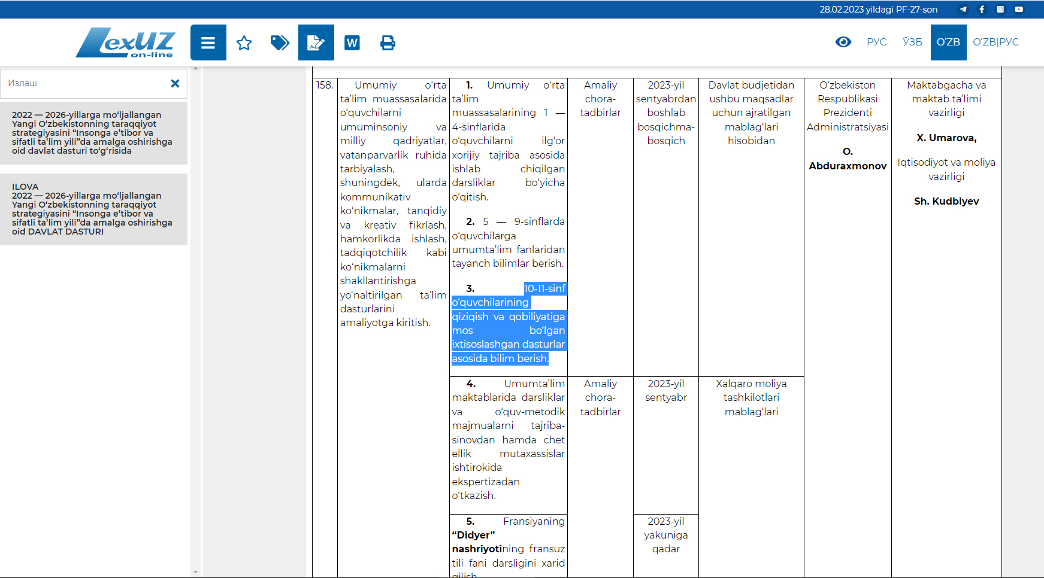Open bilingual O'ZB|РУС view
This screenshot has width=1044, height=578.
coord(995,42)
